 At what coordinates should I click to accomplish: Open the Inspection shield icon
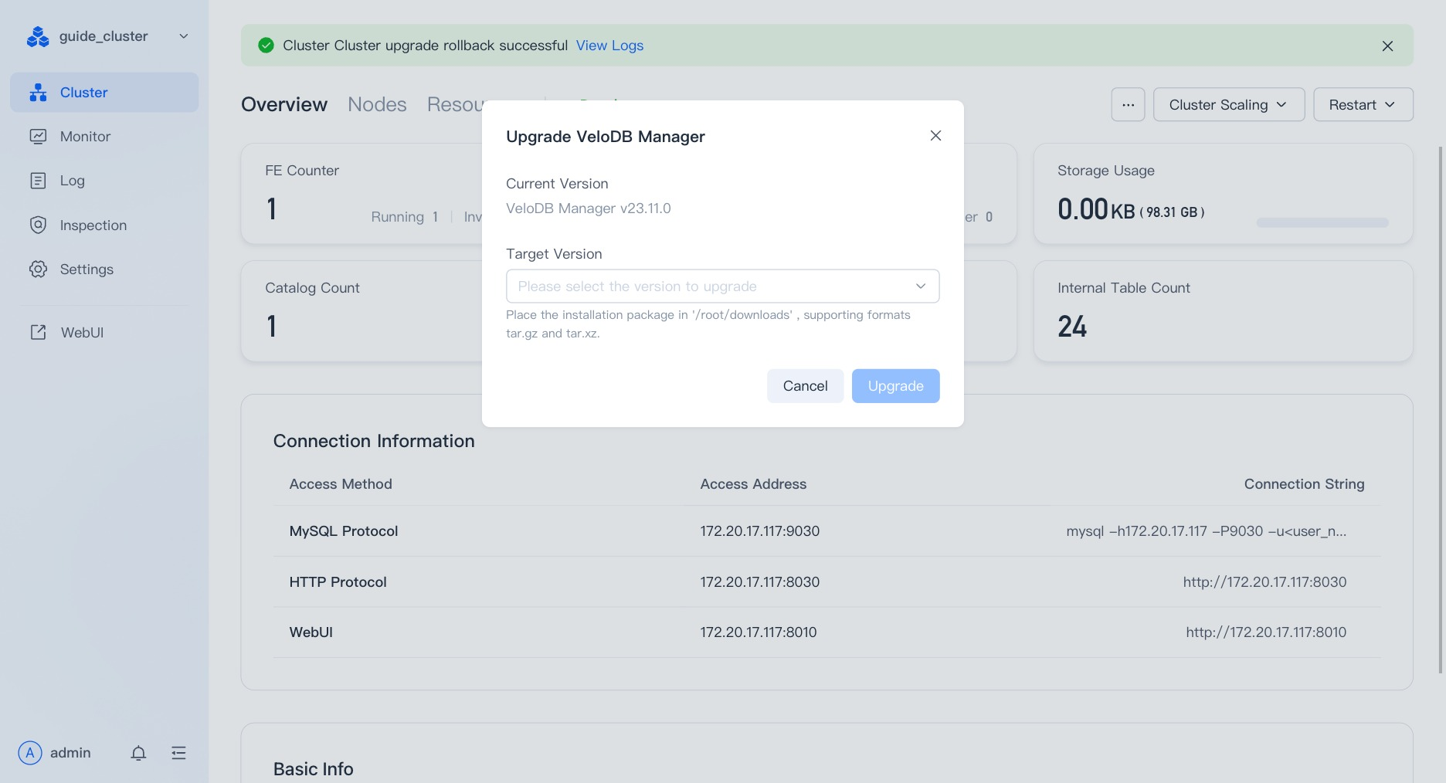pos(38,225)
